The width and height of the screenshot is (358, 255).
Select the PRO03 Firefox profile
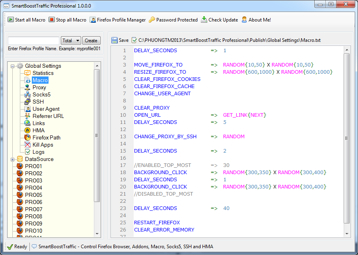point(33,180)
